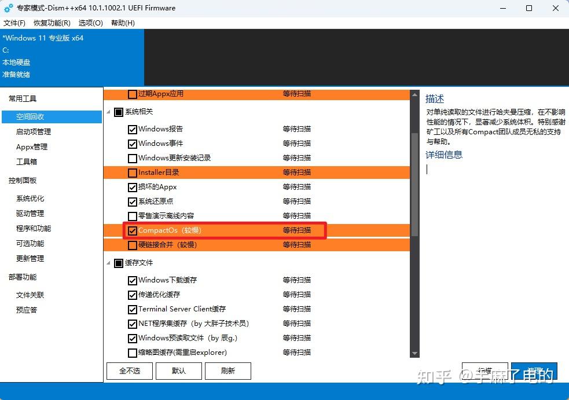Uncheck the Windows下载缓存 option
The height and width of the screenshot is (400, 569).
(x=132, y=280)
